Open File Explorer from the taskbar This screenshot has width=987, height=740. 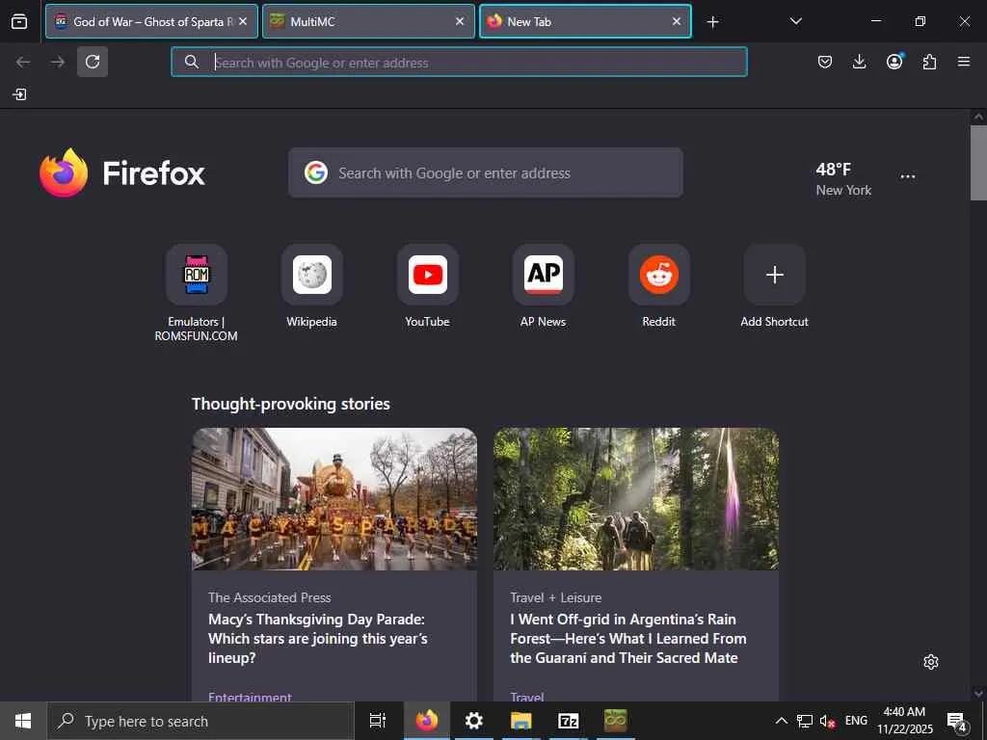[520, 721]
